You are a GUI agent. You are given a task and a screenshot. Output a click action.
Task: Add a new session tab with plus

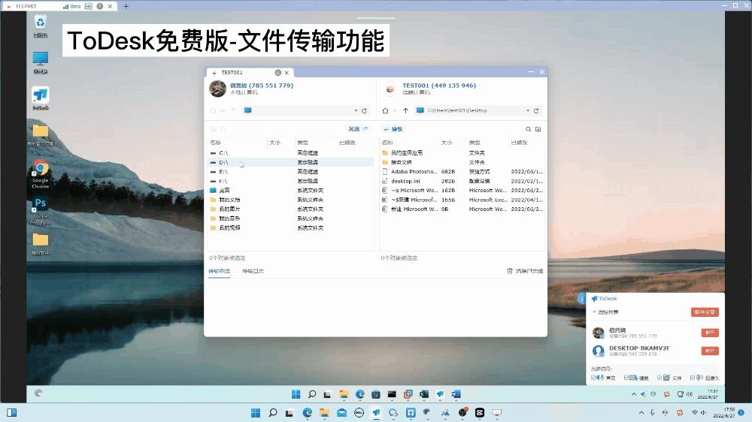tap(126, 6)
